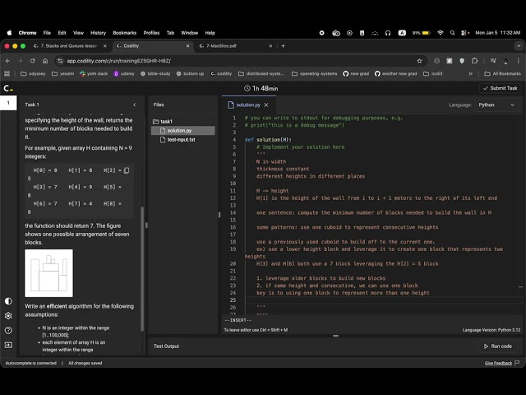
Task: Open the Chrome three-dot menu
Action: coord(519,61)
